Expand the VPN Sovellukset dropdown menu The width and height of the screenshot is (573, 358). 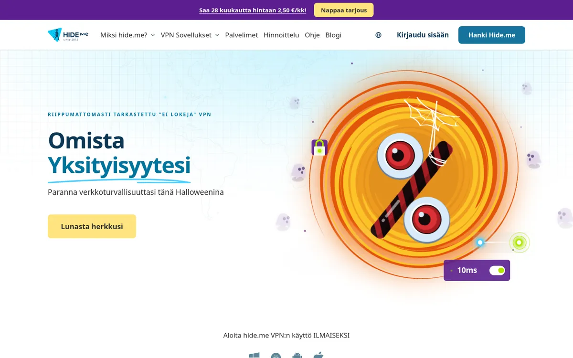coord(190,35)
